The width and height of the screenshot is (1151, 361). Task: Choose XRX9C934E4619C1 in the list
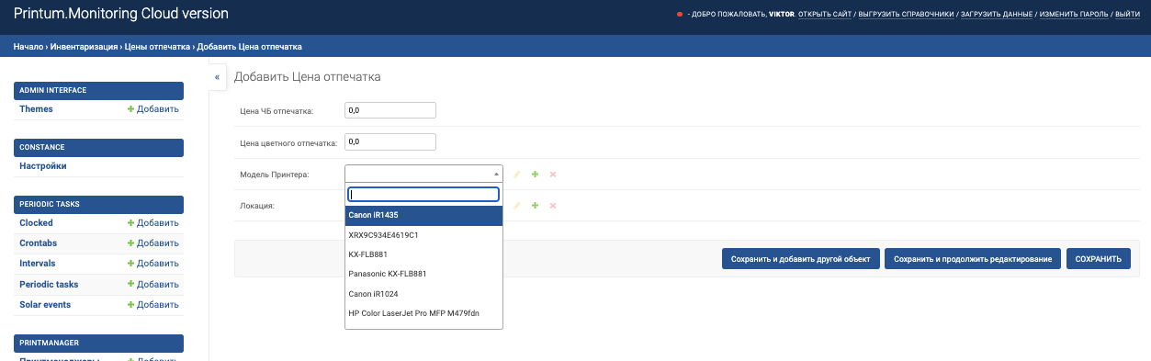423,235
